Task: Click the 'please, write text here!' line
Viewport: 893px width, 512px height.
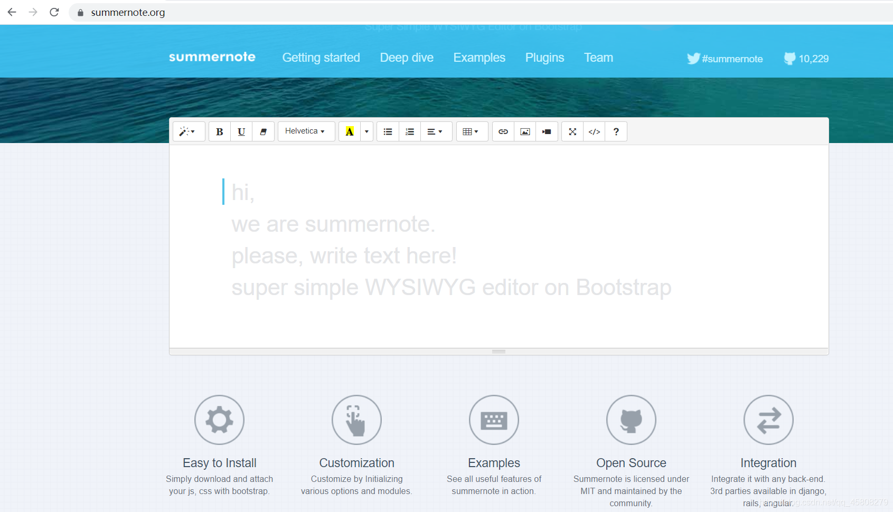Action: click(x=344, y=256)
